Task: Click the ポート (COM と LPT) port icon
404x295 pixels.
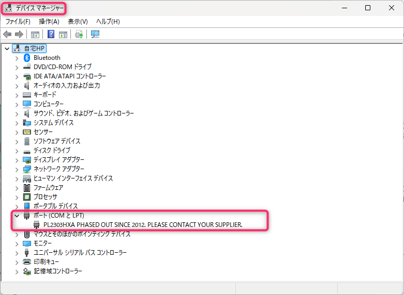Action: click(x=27, y=216)
